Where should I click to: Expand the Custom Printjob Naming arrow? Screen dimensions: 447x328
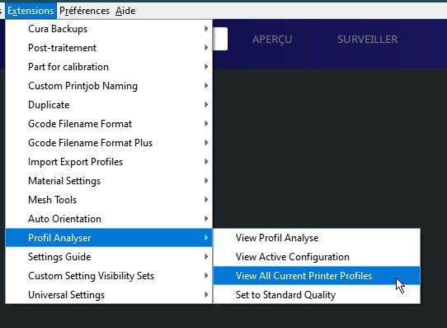click(x=206, y=86)
